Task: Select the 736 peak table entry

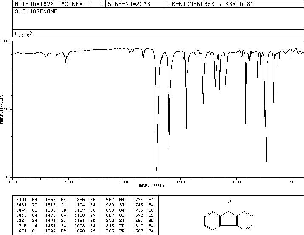Action: 145,210
